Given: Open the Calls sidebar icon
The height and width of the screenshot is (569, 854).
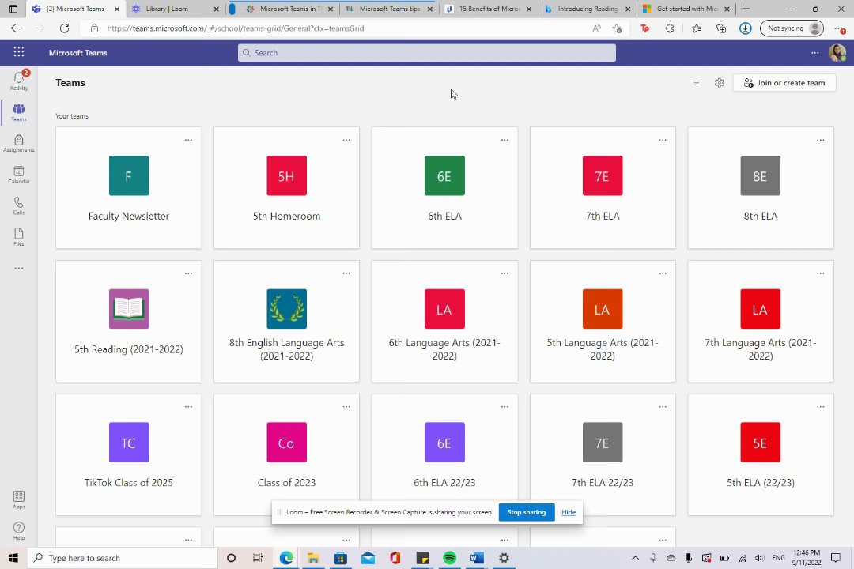Looking at the screenshot, I should click(19, 205).
